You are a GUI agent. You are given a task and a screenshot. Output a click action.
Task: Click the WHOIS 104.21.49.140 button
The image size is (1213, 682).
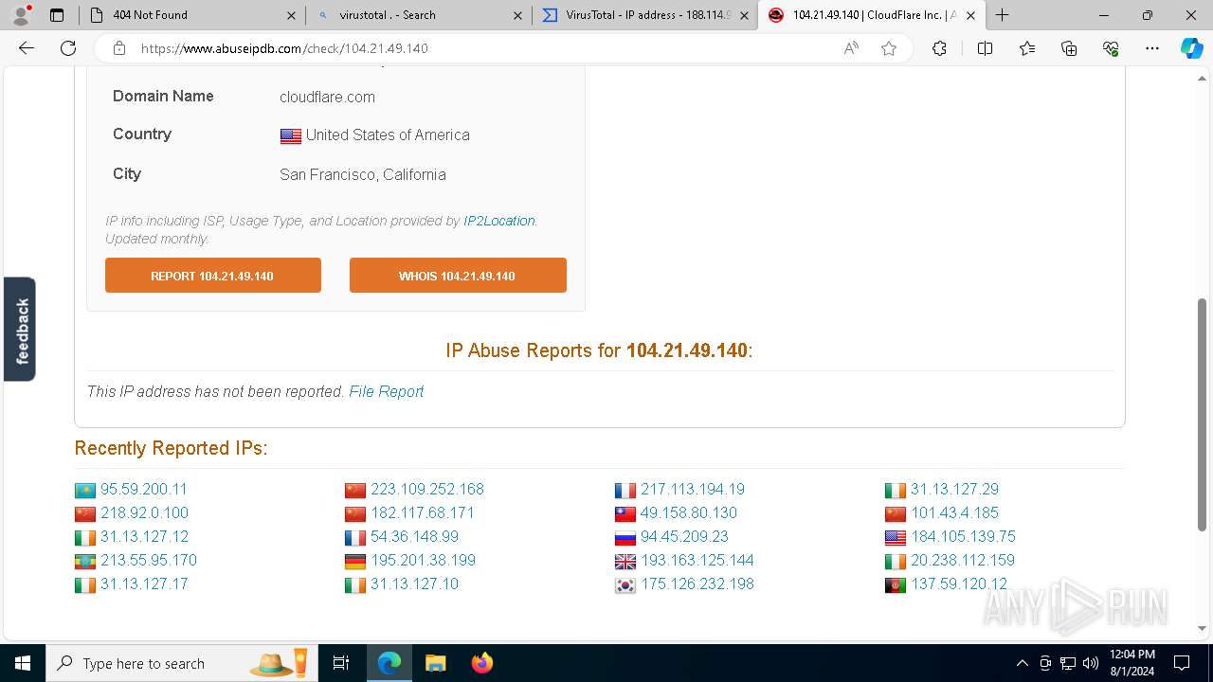pos(458,276)
